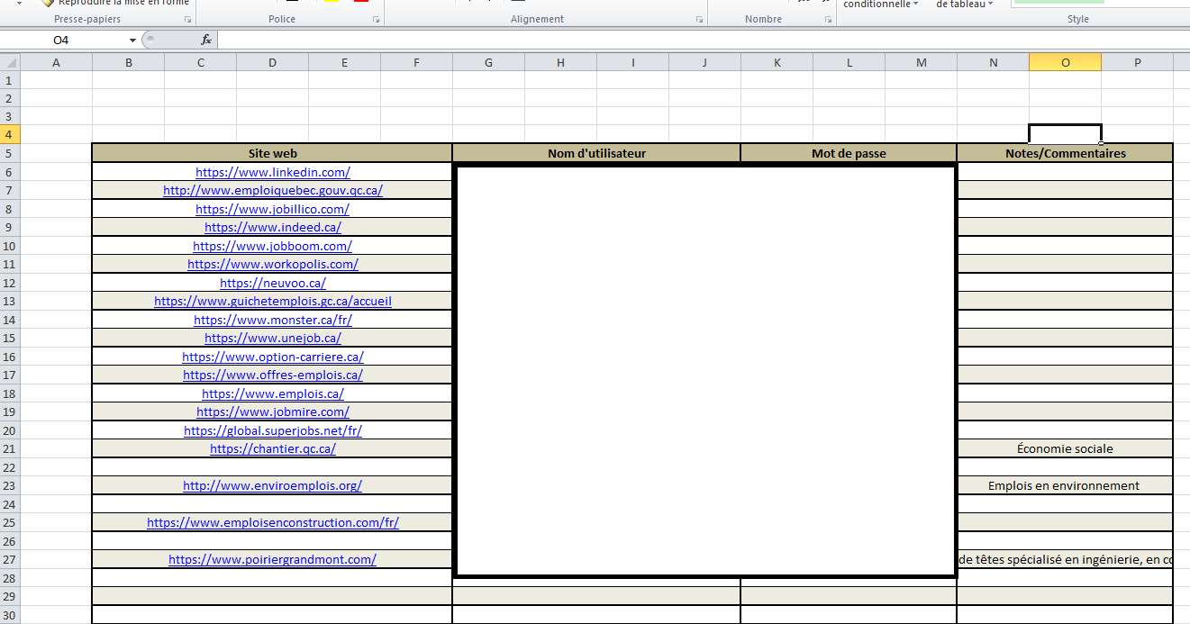The width and height of the screenshot is (1190, 624).
Task: Open the linkedin.com hyperlink
Action: [x=273, y=172]
